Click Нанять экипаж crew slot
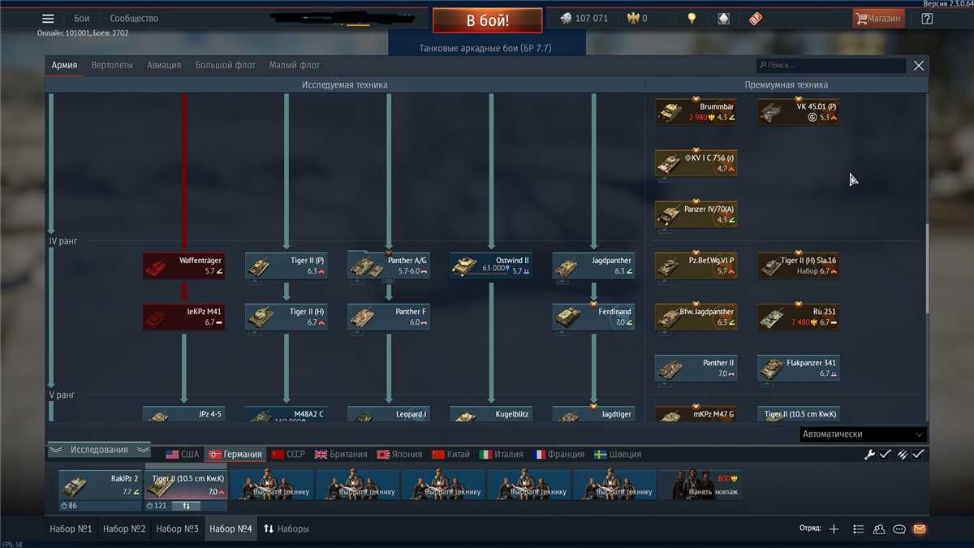Viewport: 974px width, 548px height. [700, 485]
